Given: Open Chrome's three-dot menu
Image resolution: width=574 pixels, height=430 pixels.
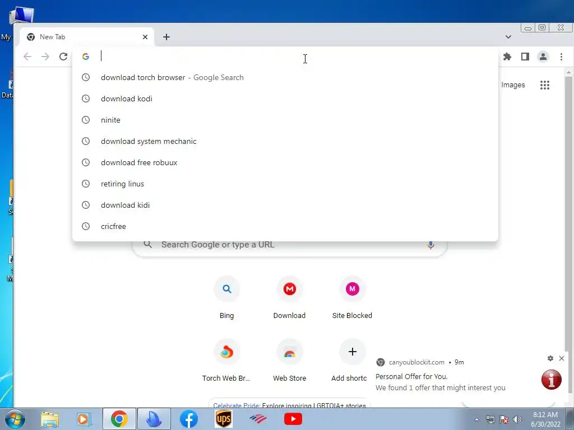Looking at the screenshot, I should [561, 57].
